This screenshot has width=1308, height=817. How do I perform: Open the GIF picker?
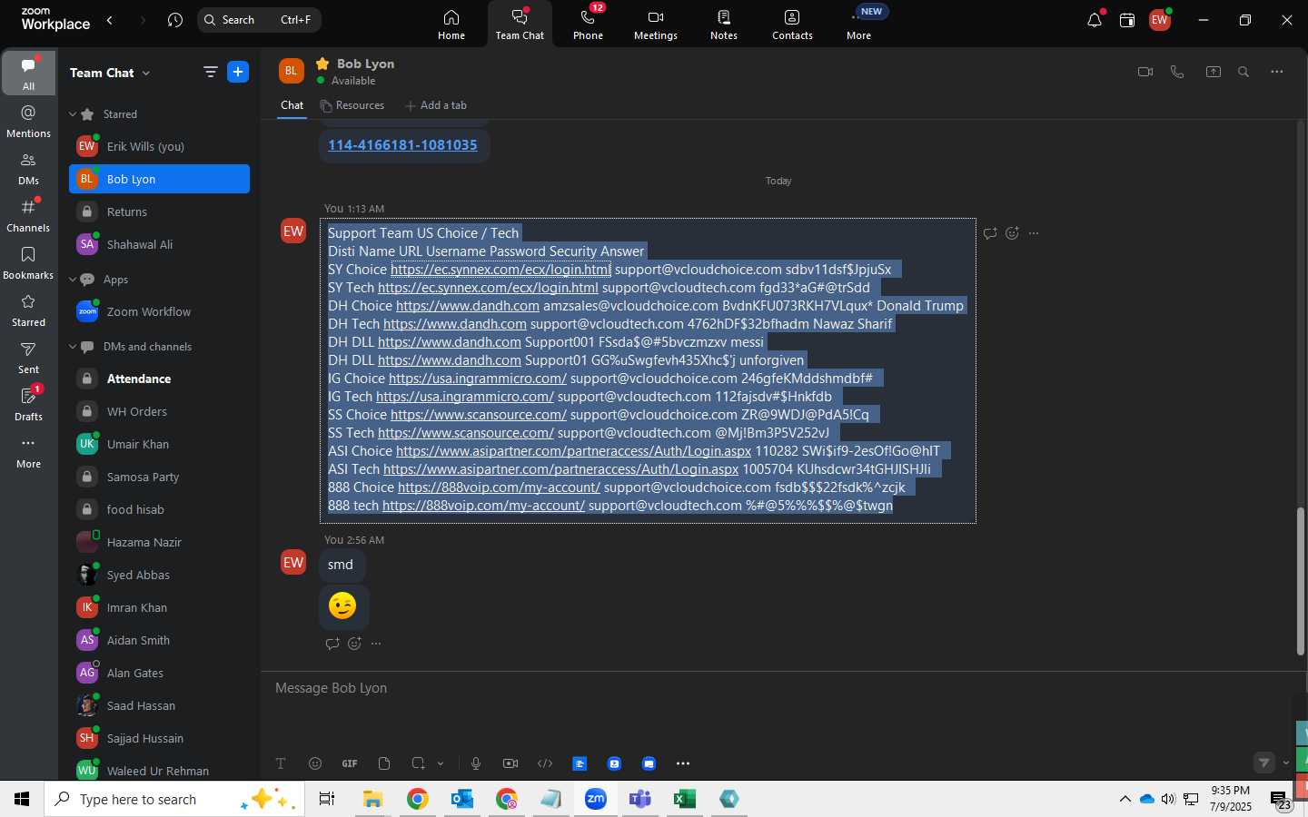(350, 763)
